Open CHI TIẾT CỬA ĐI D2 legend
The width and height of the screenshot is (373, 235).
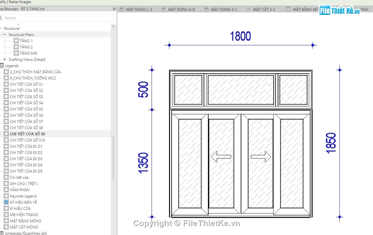pos(26,152)
